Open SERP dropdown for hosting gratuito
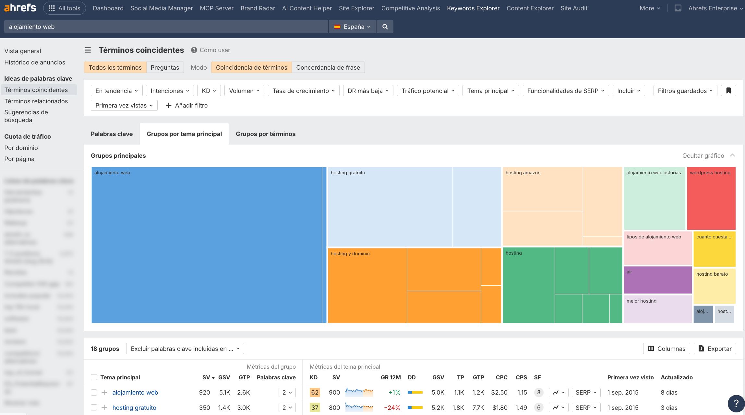 586,408
